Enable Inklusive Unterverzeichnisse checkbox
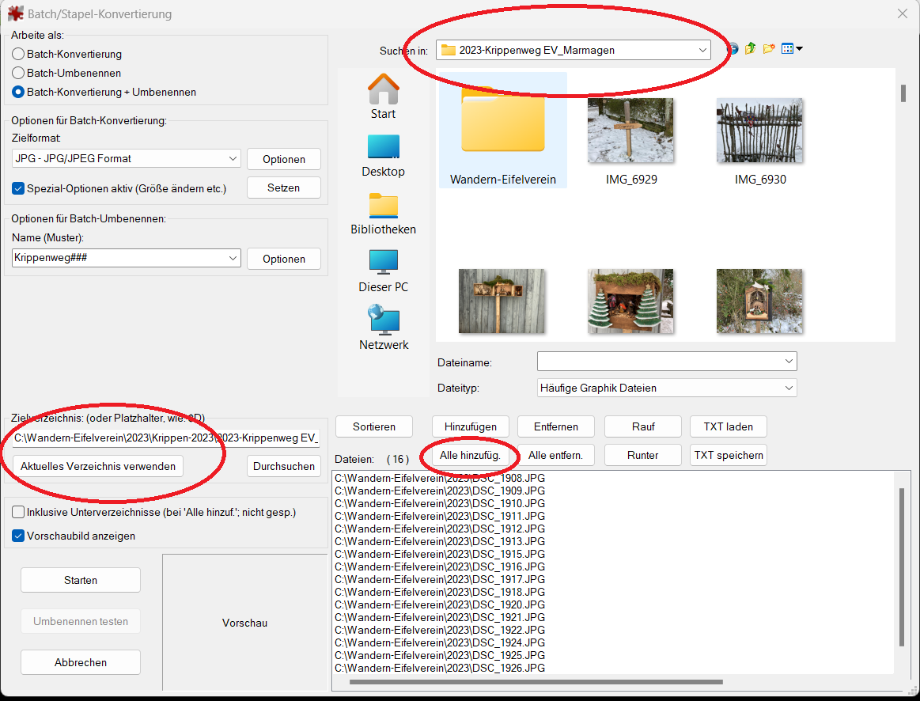Viewport: 920px width, 701px height. pos(18,513)
